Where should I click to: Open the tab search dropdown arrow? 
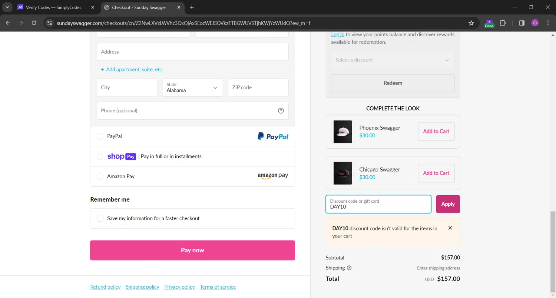coord(7,7)
